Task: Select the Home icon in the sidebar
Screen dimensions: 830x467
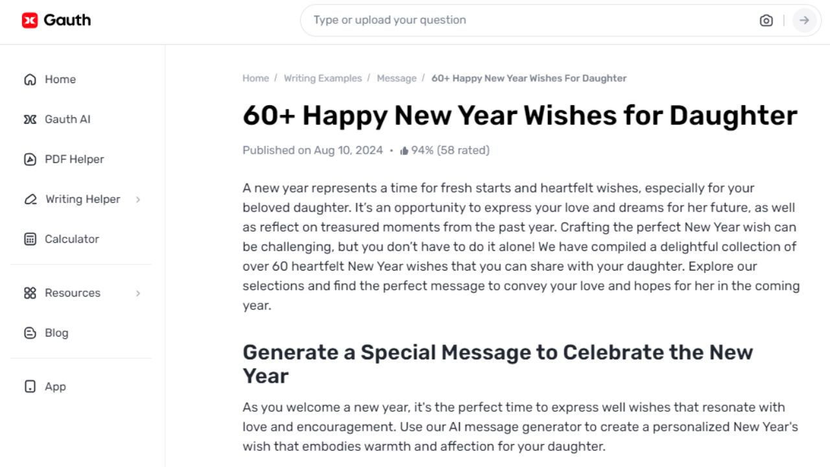Action: pos(30,78)
